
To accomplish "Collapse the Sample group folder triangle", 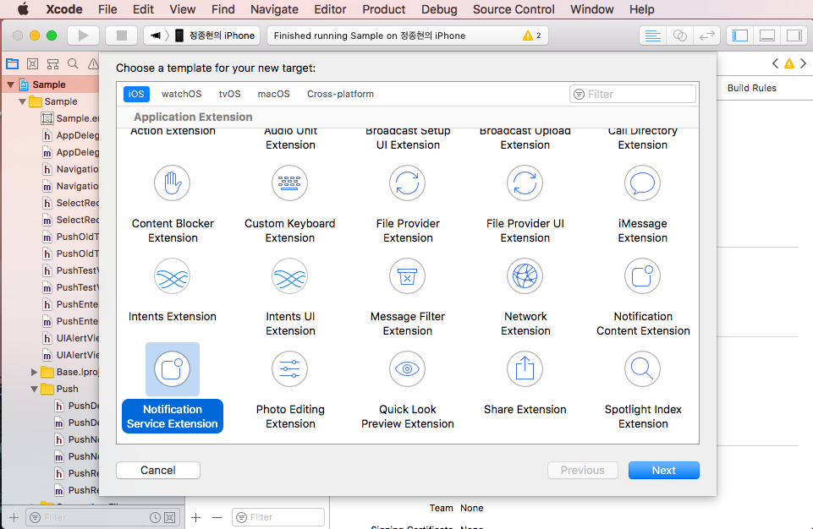I will point(22,101).
